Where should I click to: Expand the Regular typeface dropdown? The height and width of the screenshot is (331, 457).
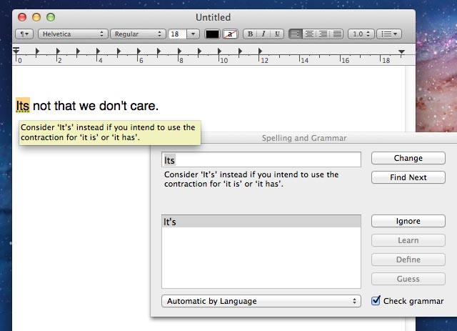pos(139,34)
